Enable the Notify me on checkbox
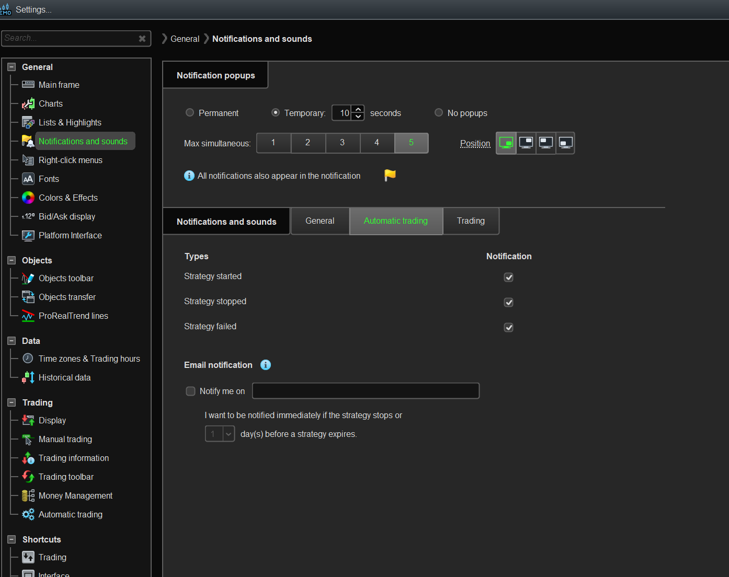The width and height of the screenshot is (729, 577). 191,391
